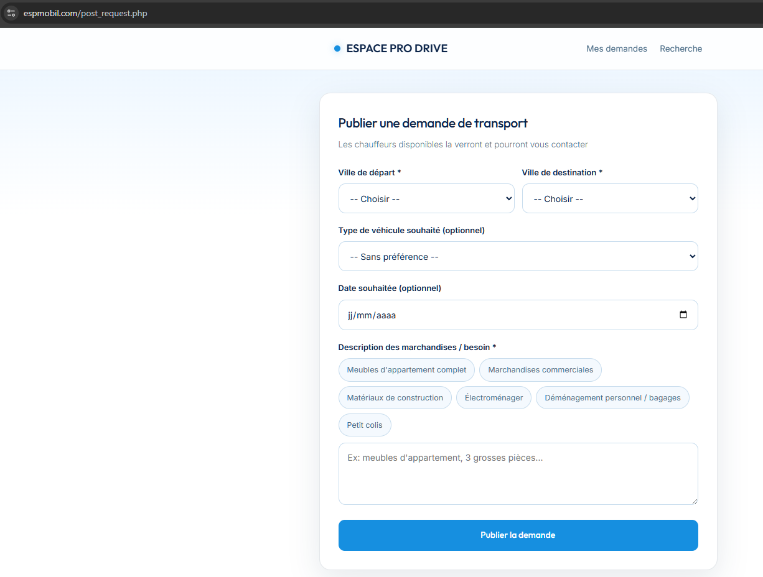Focus the jj/mm/aaaa date input field
Image resolution: width=763 pixels, height=577 pixels.
518,315
